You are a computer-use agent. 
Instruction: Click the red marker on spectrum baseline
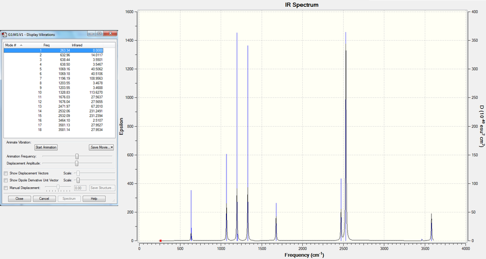[x=160, y=241]
